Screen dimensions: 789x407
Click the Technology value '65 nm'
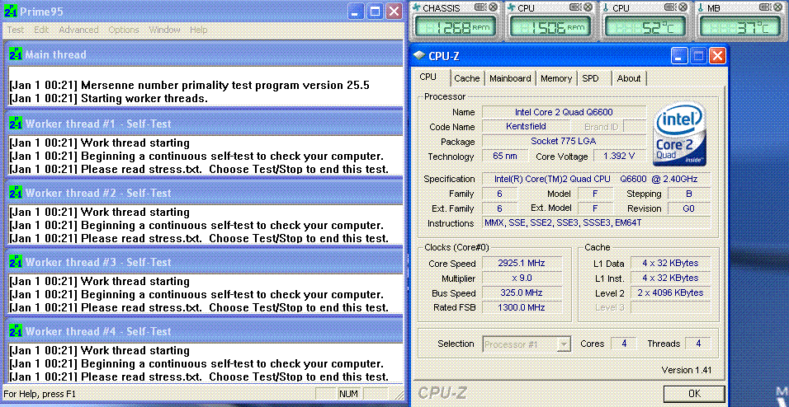505,157
